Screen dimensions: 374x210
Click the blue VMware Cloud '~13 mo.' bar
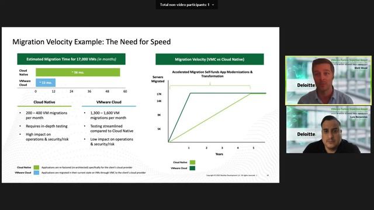point(46,83)
